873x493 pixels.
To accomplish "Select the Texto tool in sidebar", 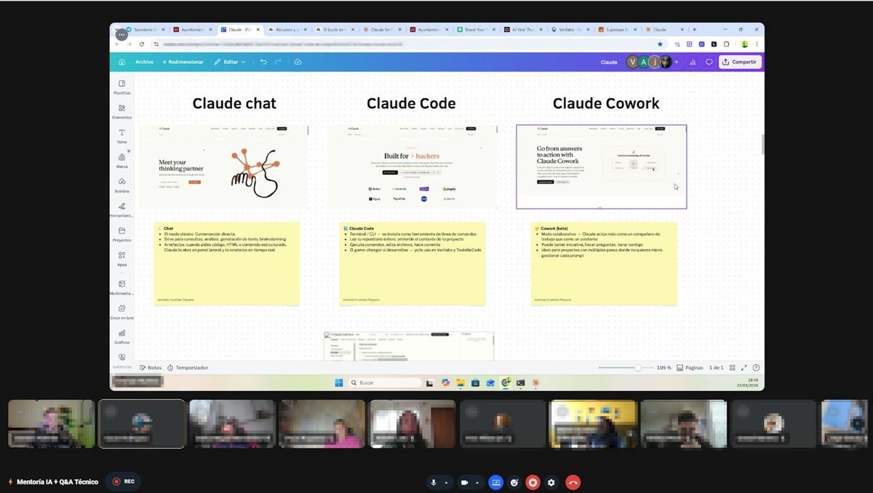I will (x=121, y=136).
